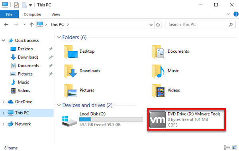Click the pin icon beside sidebar Documents
239x151 pixels.
pyautogui.click(x=51, y=66)
